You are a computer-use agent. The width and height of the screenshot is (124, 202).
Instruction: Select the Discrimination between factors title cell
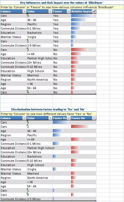(x=48, y=109)
